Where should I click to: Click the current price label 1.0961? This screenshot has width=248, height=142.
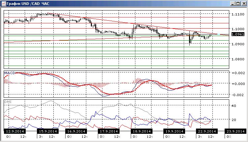click(x=238, y=34)
